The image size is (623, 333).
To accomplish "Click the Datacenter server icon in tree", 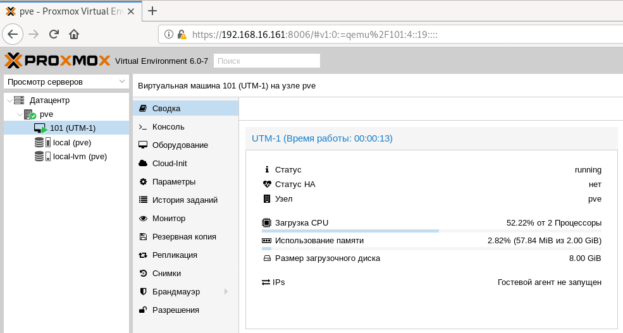I will click(x=19, y=100).
